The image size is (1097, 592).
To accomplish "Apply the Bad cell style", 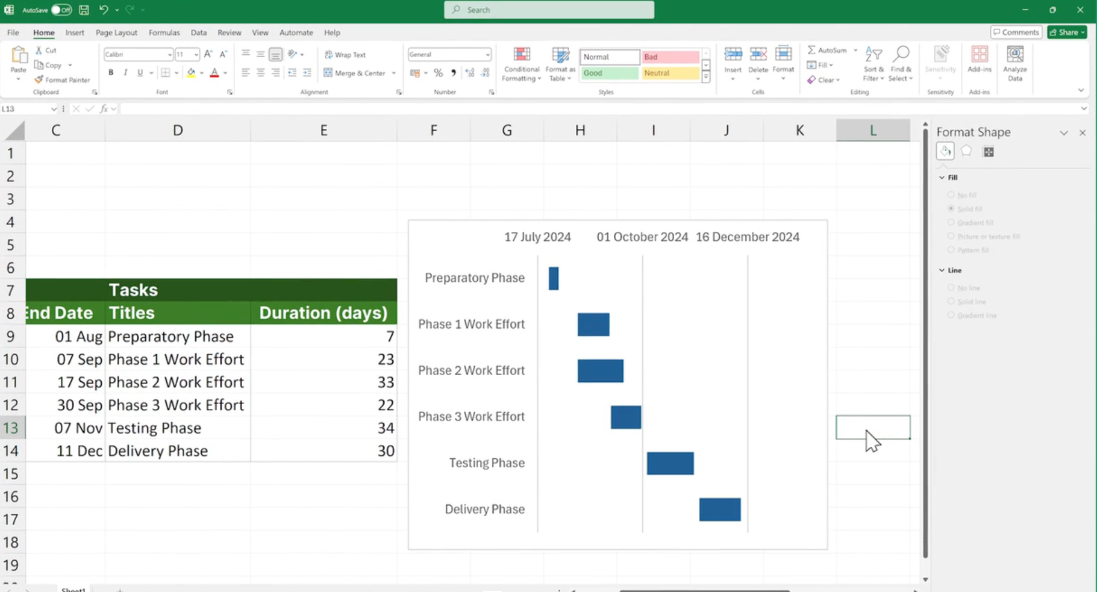I will coord(670,57).
